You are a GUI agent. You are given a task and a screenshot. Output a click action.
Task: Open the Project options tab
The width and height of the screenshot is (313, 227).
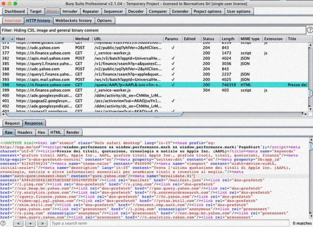(207, 11)
